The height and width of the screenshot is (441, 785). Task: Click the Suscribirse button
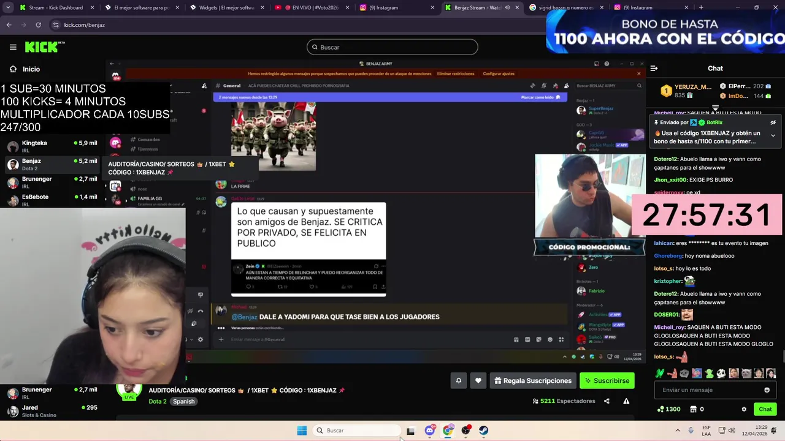(607, 380)
